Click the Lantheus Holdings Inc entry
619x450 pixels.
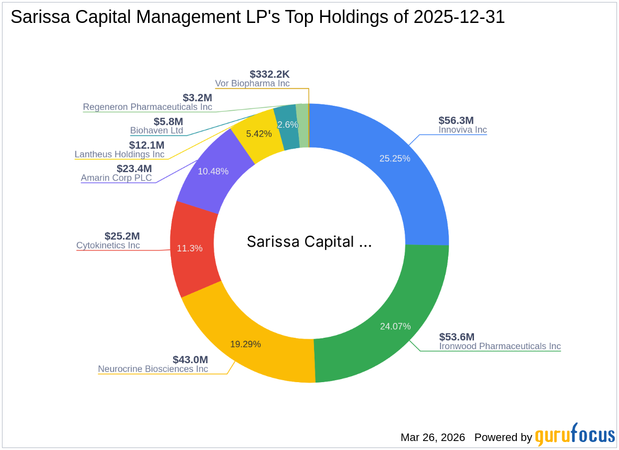coord(119,155)
